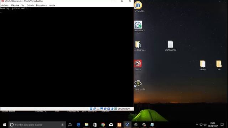
Task: Maximize the VirtualBox VM window
Action: point(122,1)
